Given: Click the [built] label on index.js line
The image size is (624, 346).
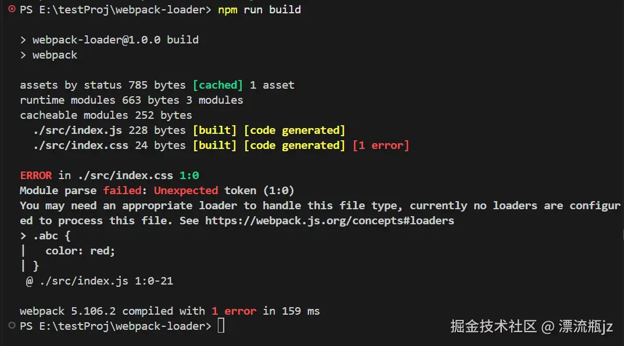Looking at the screenshot, I should [x=214, y=130].
